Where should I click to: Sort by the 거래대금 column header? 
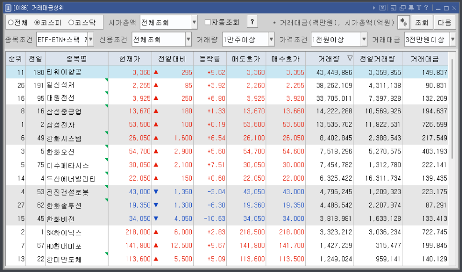(425, 59)
